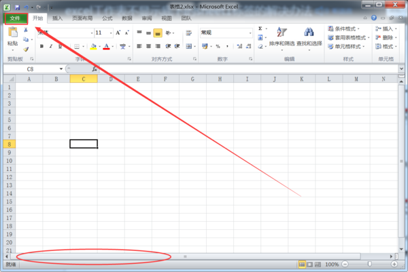Open 条件格式 conditional formatting menu
This screenshot has width=408, height=272.
tap(343, 28)
